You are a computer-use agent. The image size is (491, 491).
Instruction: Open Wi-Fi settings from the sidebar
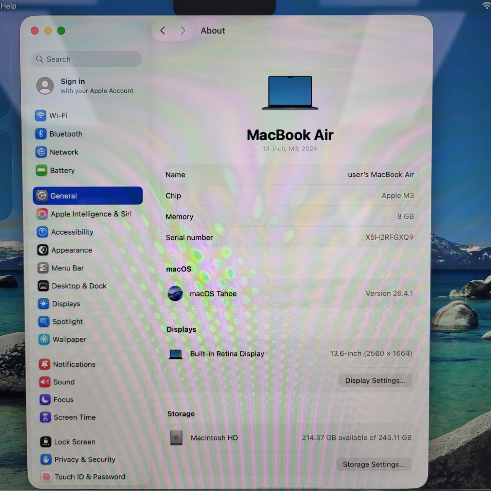[58, 116]
